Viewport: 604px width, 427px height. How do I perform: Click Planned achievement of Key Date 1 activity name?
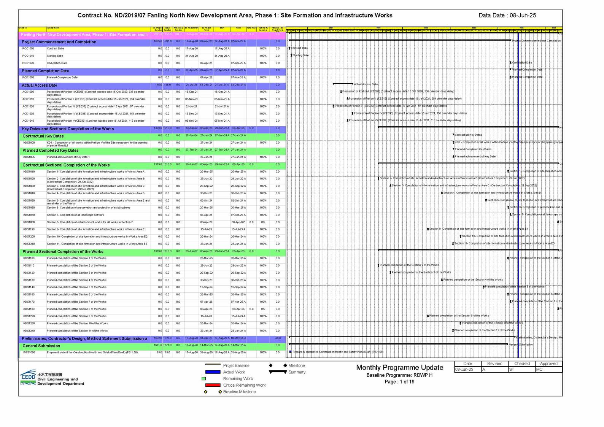pos(68,157)
